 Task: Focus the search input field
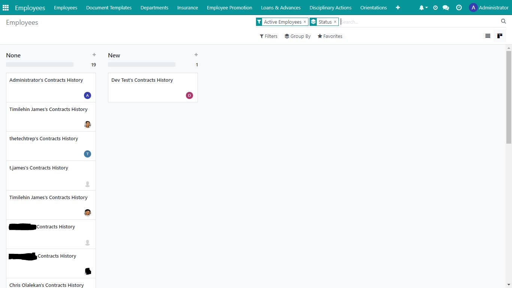419,22
